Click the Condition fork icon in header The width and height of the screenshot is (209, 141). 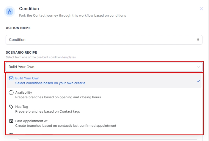click(x=10, y=12)
